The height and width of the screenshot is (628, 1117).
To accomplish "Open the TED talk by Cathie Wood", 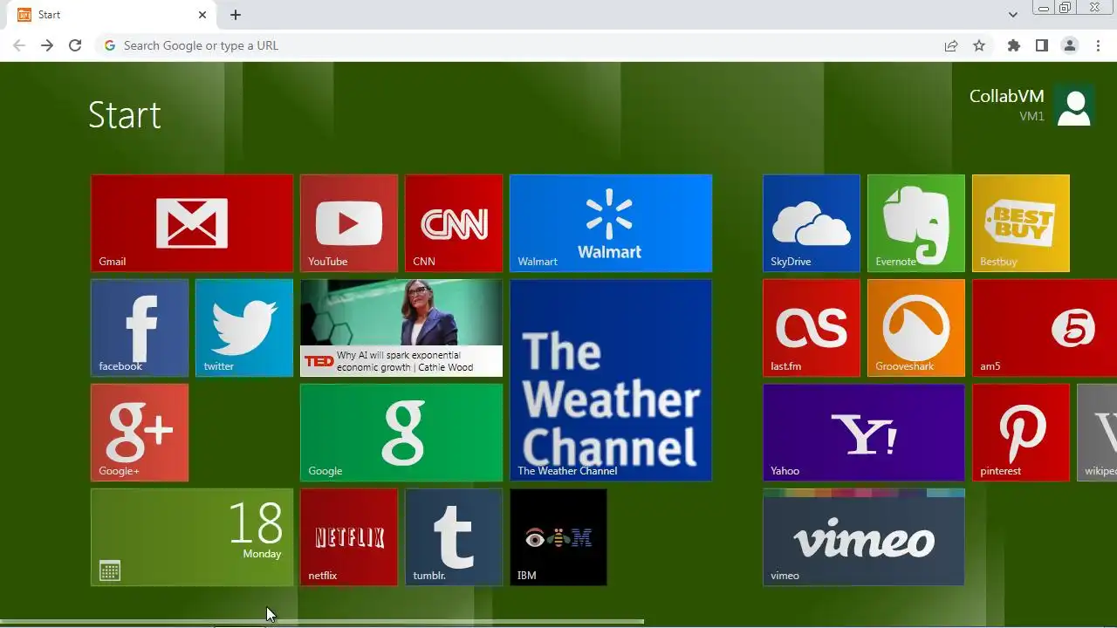I will click(401, 328).
